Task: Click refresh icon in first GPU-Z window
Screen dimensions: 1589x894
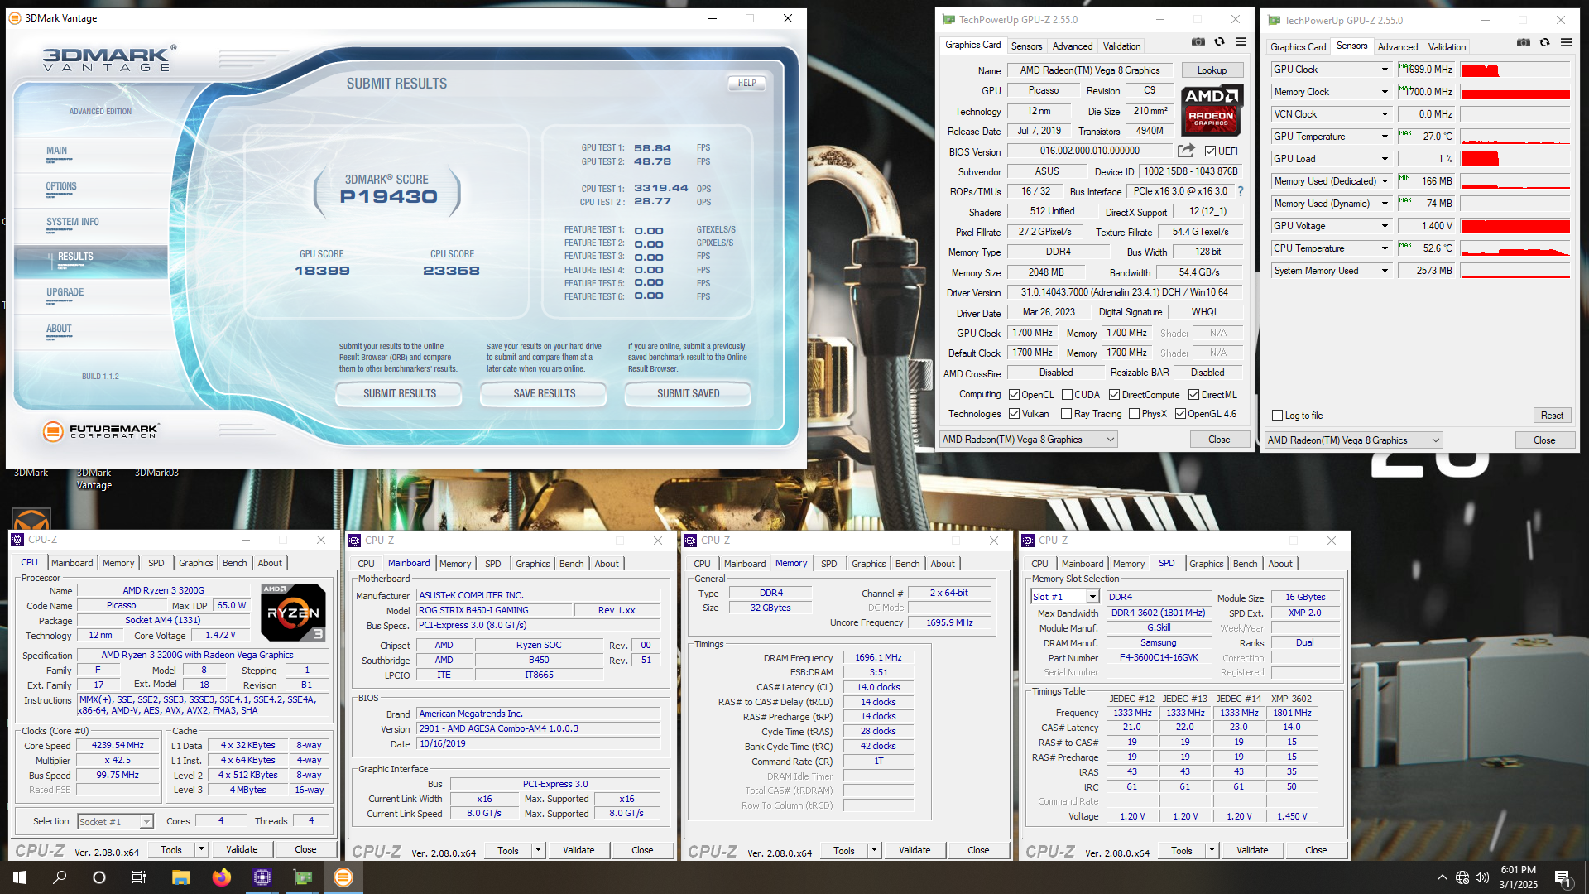Action: [1219, 41]
